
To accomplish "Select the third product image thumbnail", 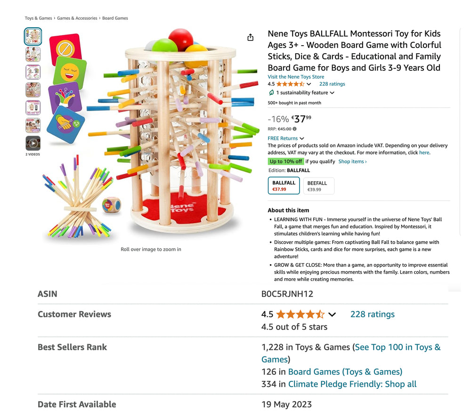I will pyautogui.click(x=33, y=72).
